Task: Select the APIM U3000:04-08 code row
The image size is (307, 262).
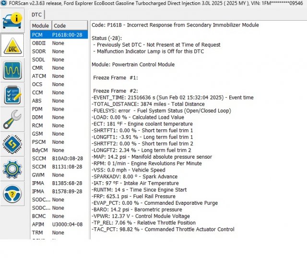Action: [x=59, y=225]
